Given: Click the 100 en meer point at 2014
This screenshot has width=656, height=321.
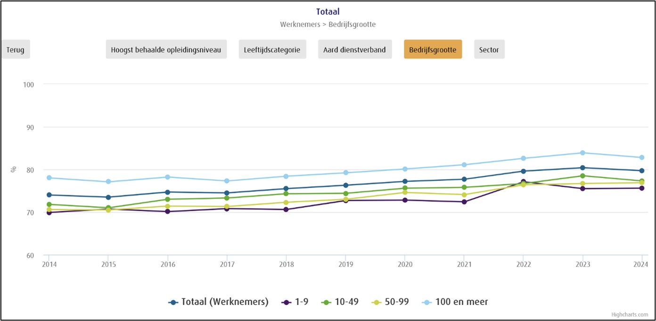Looking at the screenshot, I should click(49, 178).
